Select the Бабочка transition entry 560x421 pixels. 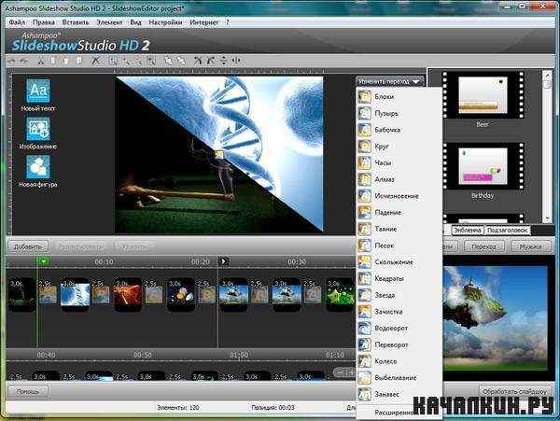click(x=399, y=130)
